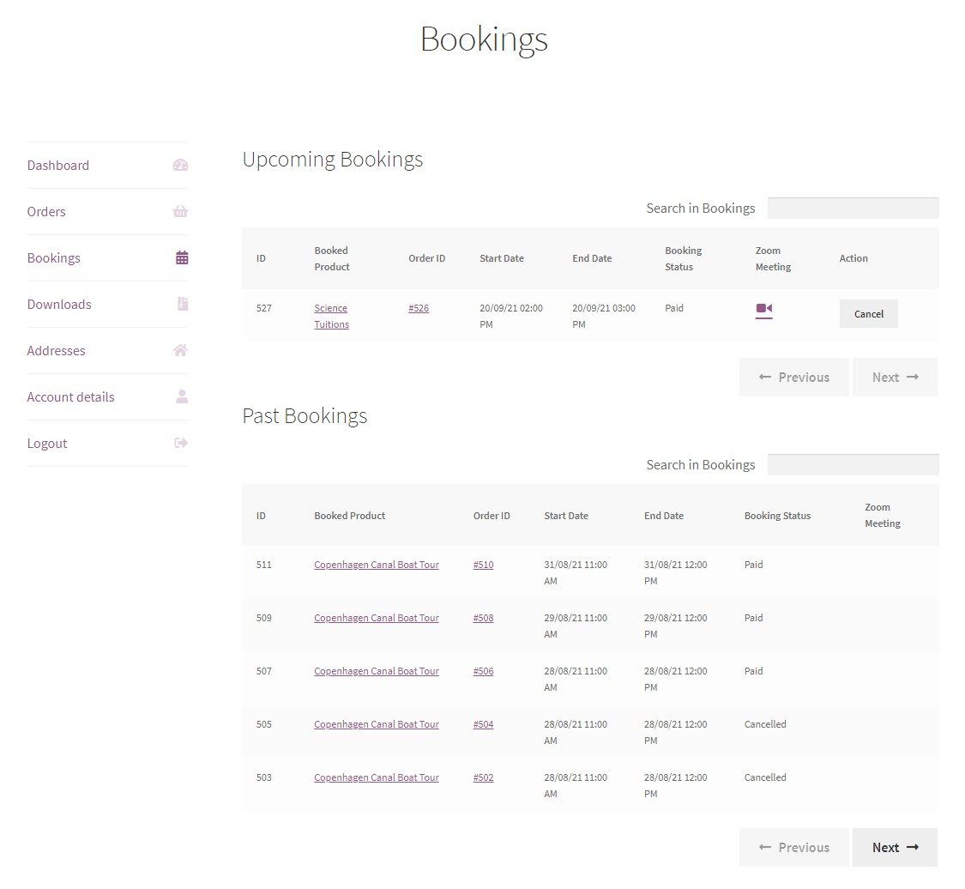Open the Zoom meeting video camera icon
This screenshot has height=889, width=965.
[x=763, y=310]
